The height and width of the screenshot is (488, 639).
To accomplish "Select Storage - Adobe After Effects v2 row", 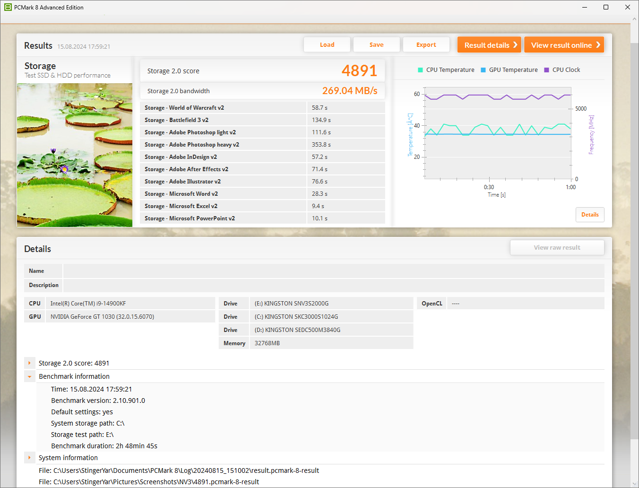I will coord(262,169).
